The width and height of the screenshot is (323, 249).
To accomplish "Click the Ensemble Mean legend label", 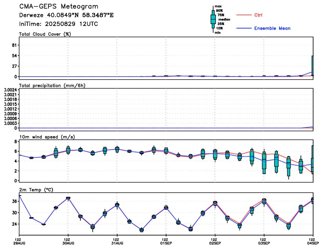I will [x=272, y=28].
